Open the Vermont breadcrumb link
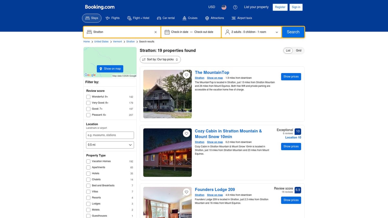 (x=117, y=41)
